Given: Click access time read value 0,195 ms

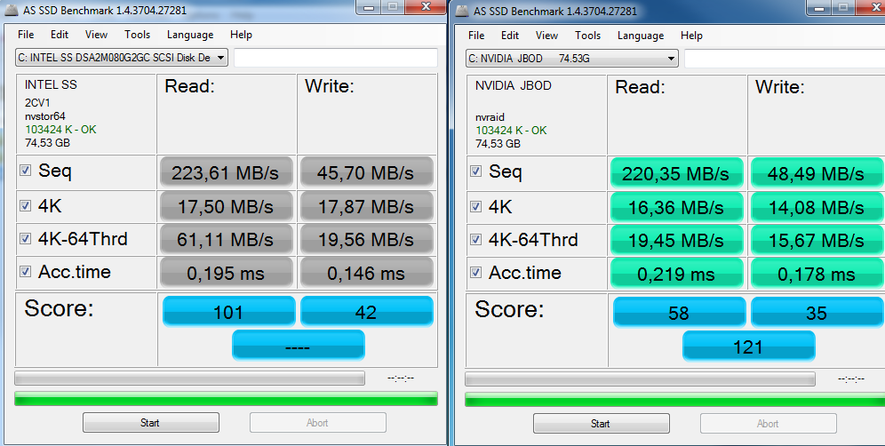Looking at the screenshot, I should [x=227, y=274].
